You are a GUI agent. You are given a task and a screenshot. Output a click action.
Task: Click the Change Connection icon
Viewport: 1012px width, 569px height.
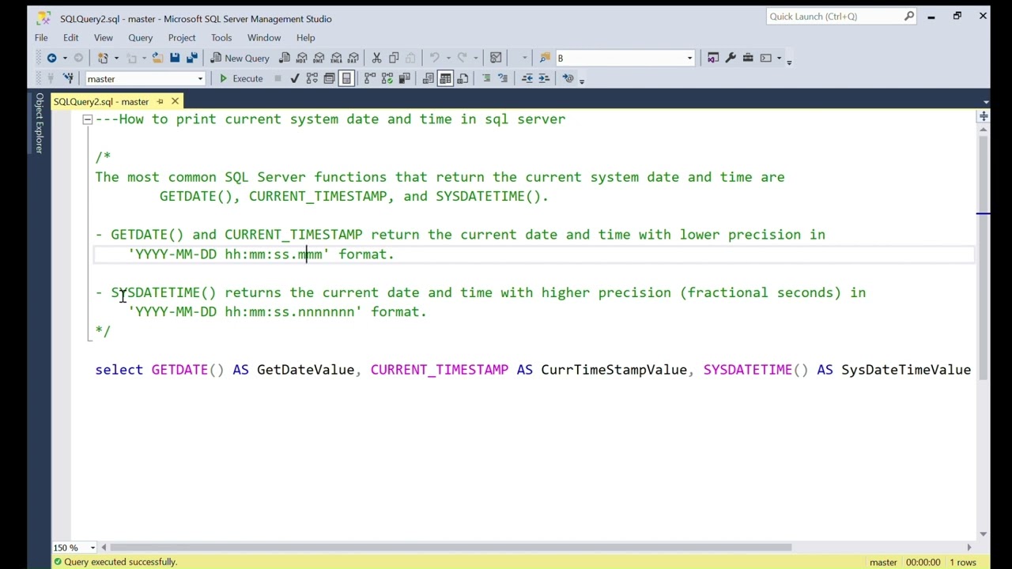click(68, 78)
